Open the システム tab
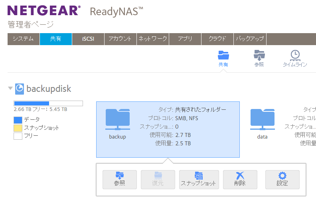This screenshot has height=208, width=316. [x=24, y=39]
